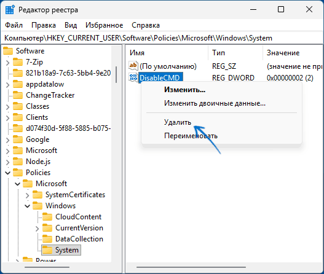Click the registry path address bar

pos(162,38)
